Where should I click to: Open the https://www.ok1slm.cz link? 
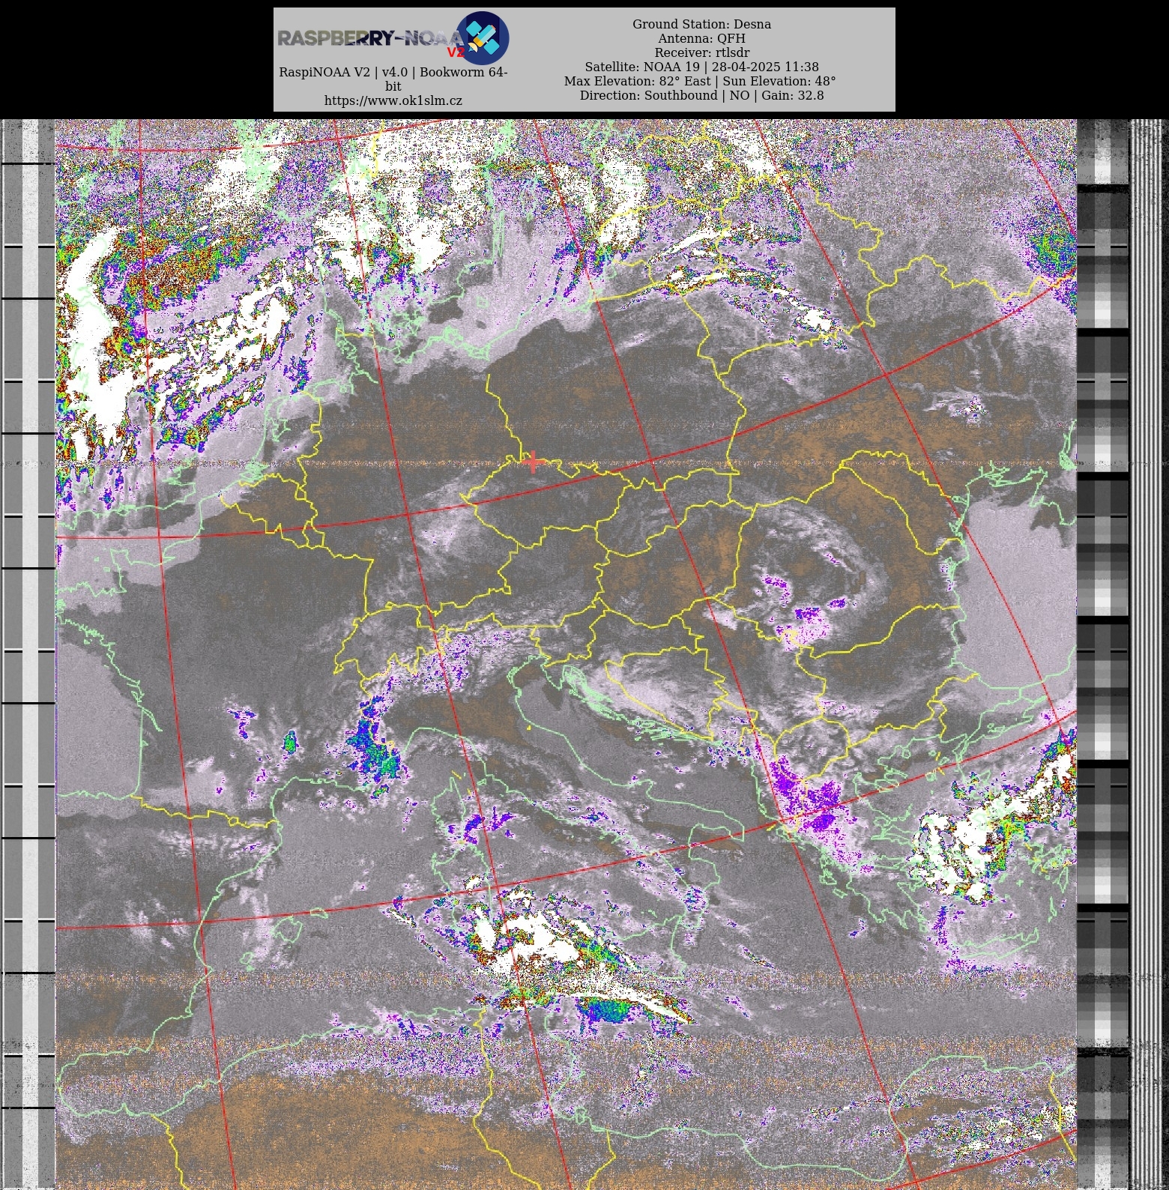coord(393,100)
